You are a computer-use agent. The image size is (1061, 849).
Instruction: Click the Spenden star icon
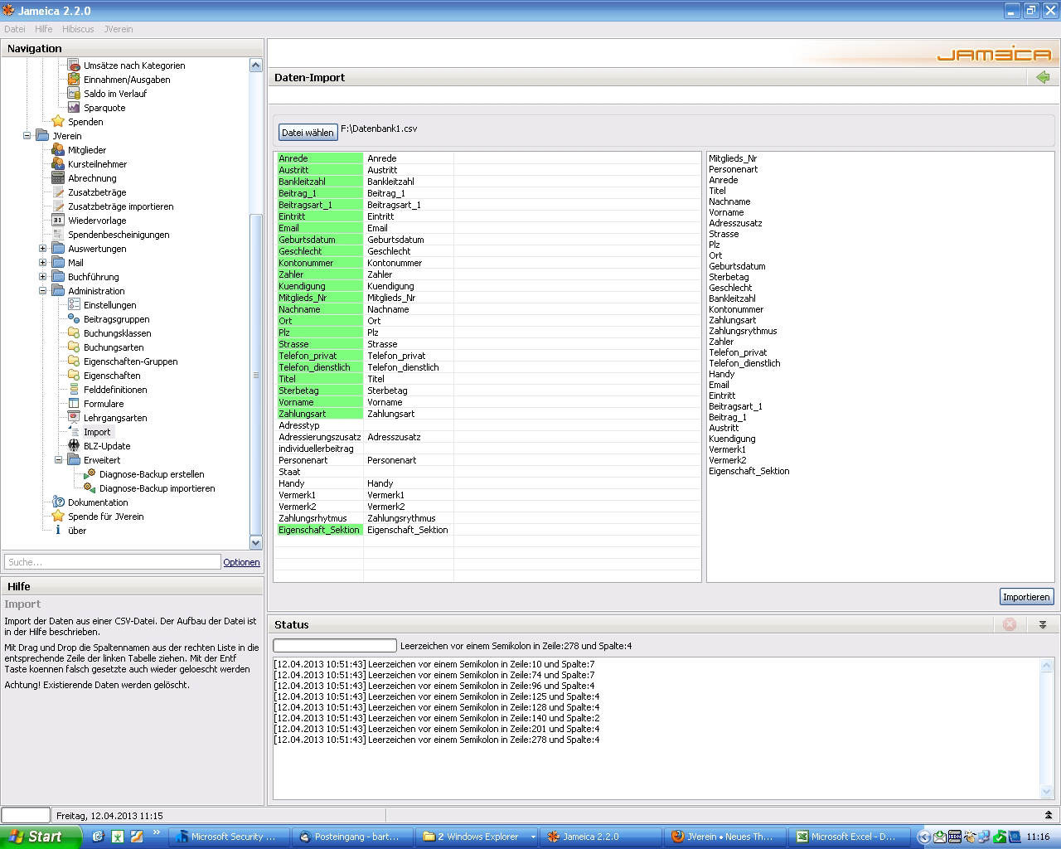58,122
